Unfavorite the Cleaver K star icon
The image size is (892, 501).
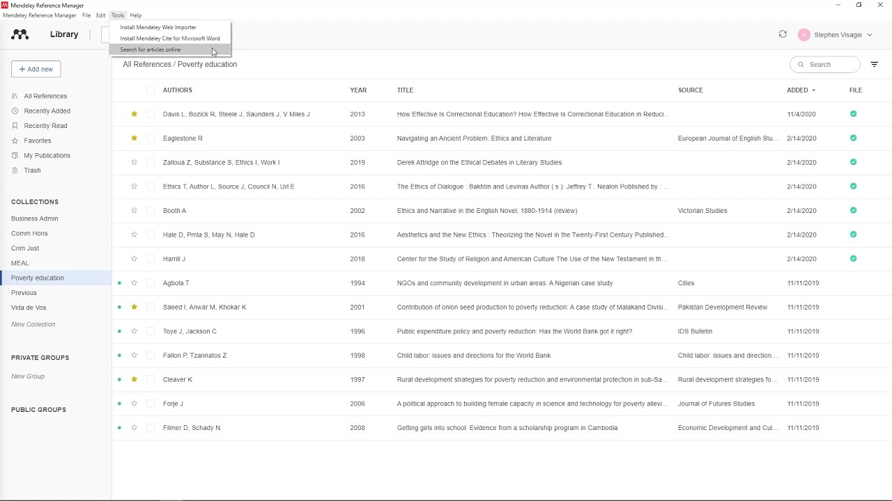tap(134, 379)
